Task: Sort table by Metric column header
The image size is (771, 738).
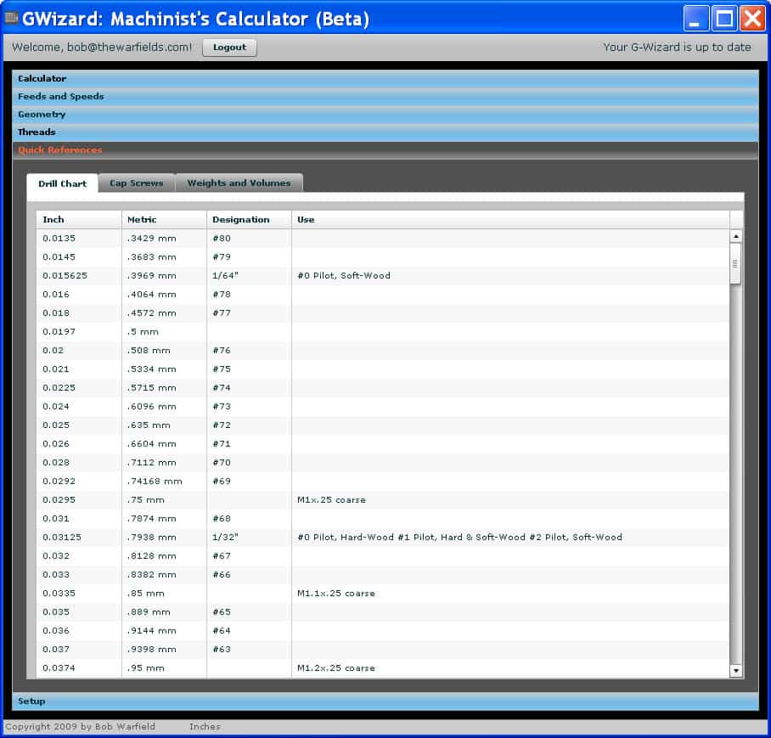Action: pos(164,220)
